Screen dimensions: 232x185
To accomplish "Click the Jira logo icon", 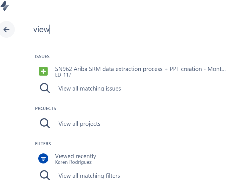I will pyautogui.click(x=5, y=6).
